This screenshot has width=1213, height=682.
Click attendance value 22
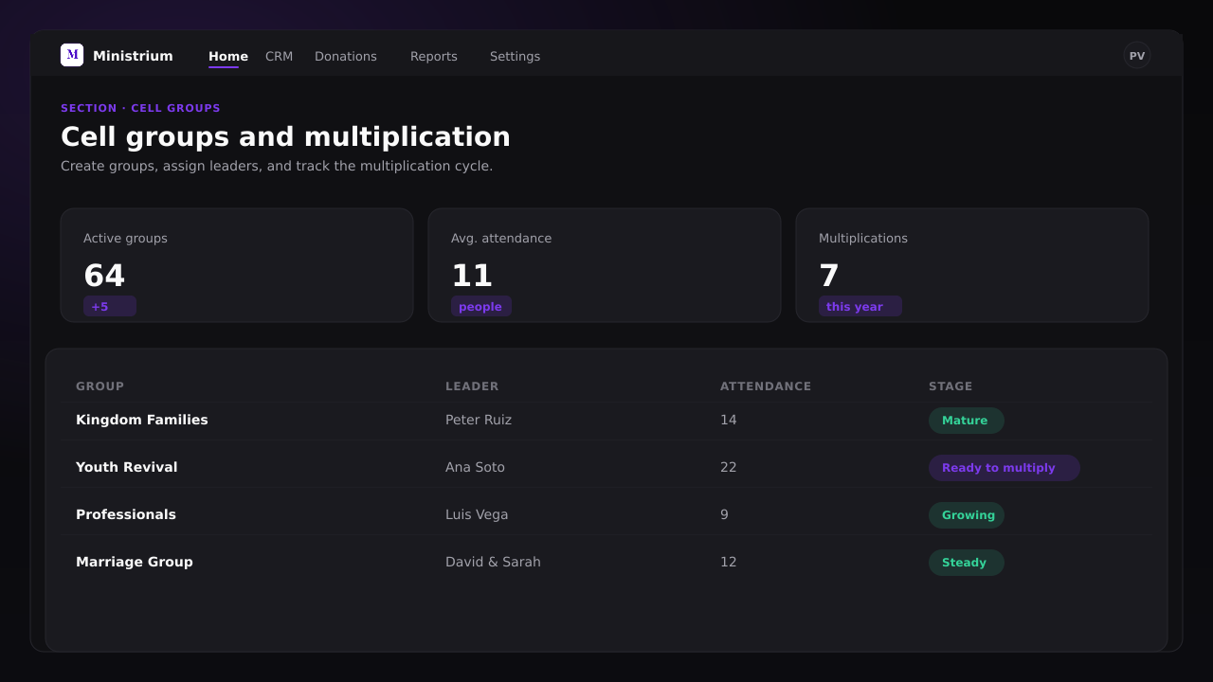tap(728, 467)
